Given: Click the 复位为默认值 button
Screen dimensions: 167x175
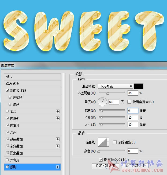Looking at the screenshot, I should pos(135,166).
